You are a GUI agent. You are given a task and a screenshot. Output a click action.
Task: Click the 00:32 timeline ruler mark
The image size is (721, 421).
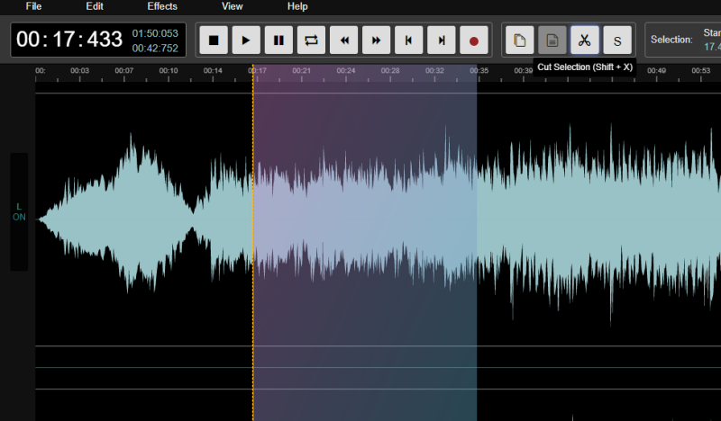coord(434,71)
